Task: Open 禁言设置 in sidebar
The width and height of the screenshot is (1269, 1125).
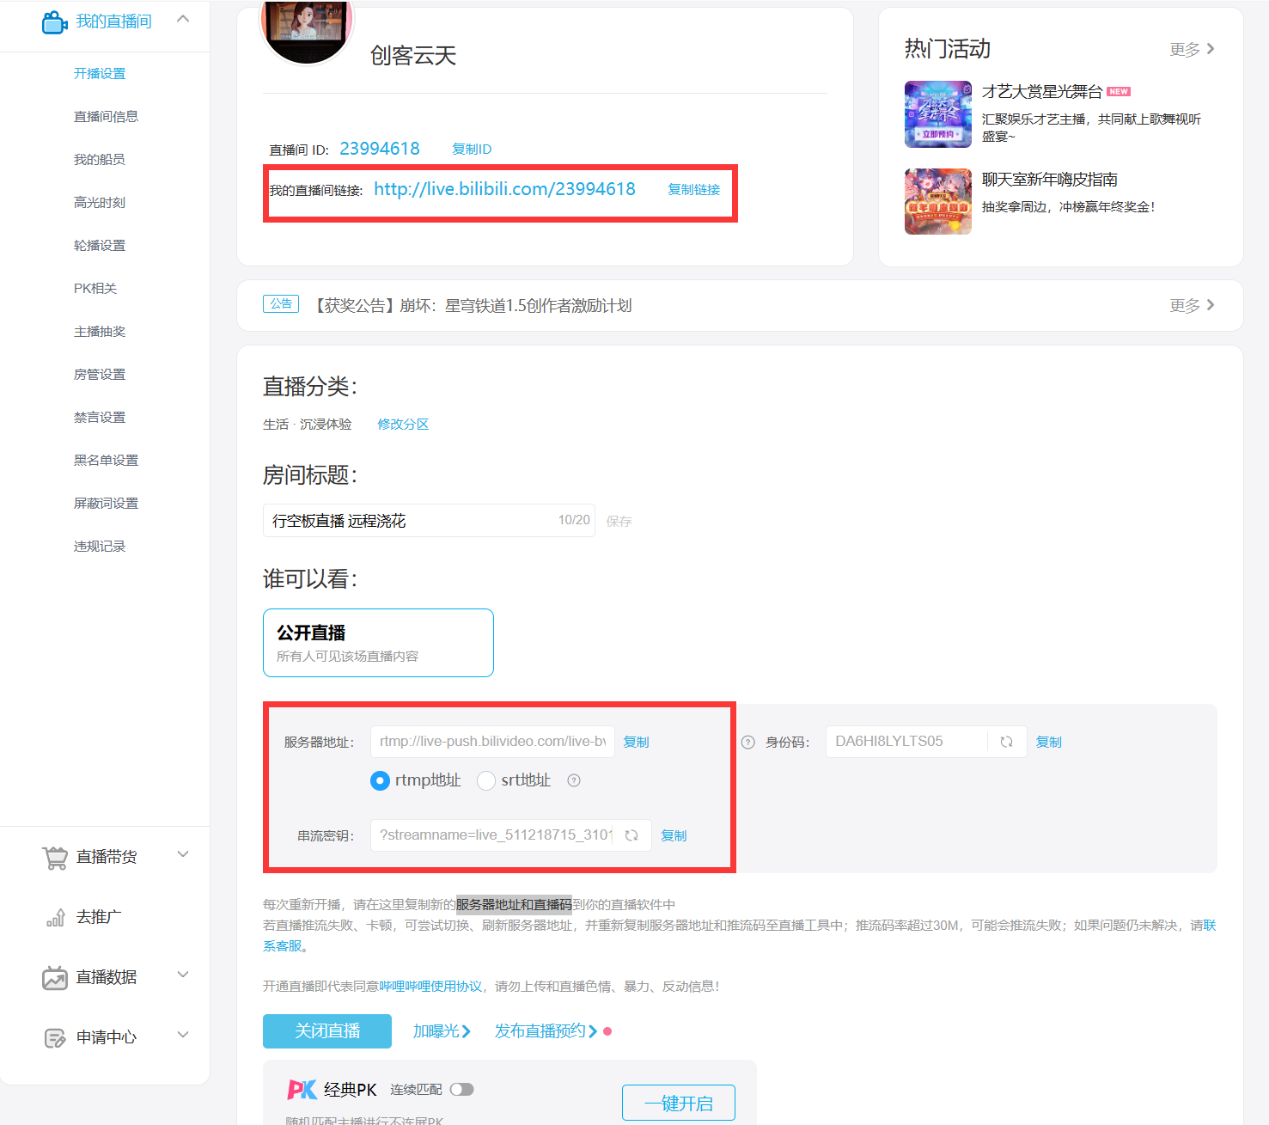Action: point(100,417)
